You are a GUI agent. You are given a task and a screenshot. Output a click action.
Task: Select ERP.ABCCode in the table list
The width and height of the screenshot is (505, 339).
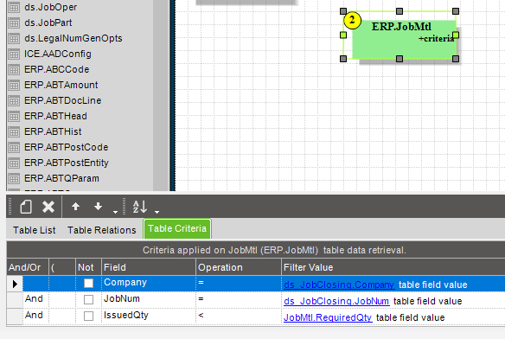point(57,69)
